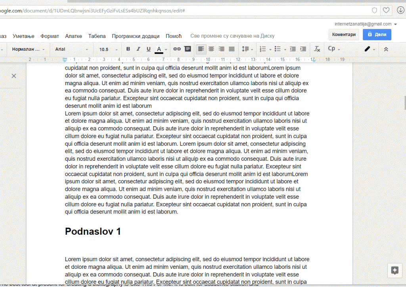Click the Коментари button
Image resolution: width=406 pixels, height=287 pixels.
pos(344,35)
